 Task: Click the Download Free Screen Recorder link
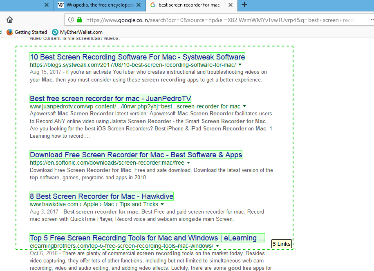[136, 154]
